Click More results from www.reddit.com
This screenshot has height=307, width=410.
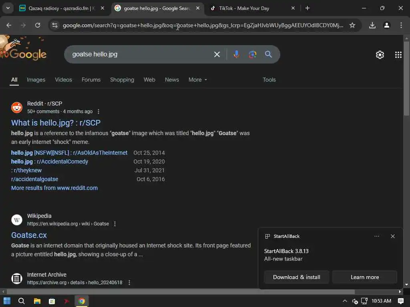[x=54, y=188]
